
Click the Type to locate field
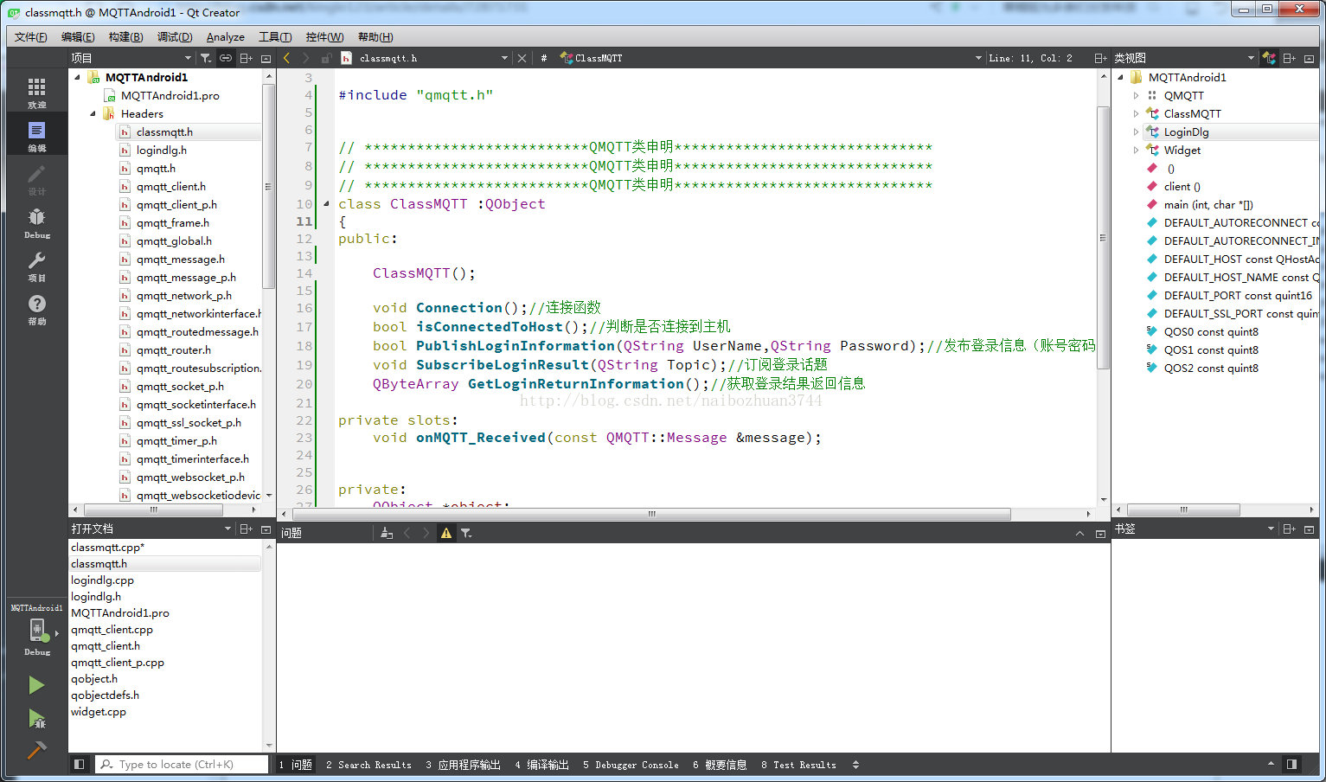(x=183, y=764)
